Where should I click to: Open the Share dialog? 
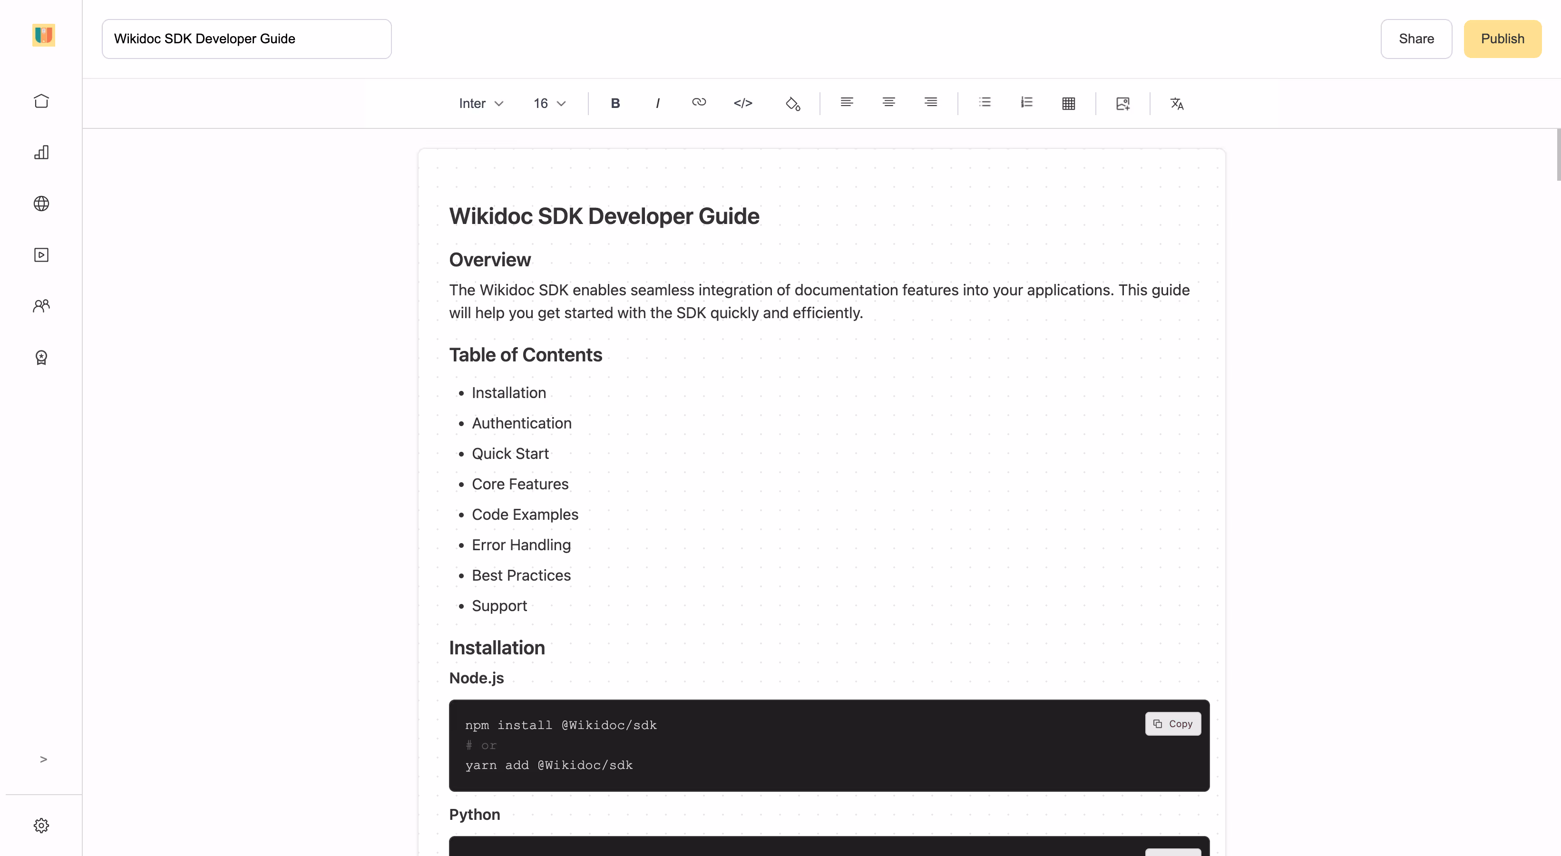pos(1416,38)
